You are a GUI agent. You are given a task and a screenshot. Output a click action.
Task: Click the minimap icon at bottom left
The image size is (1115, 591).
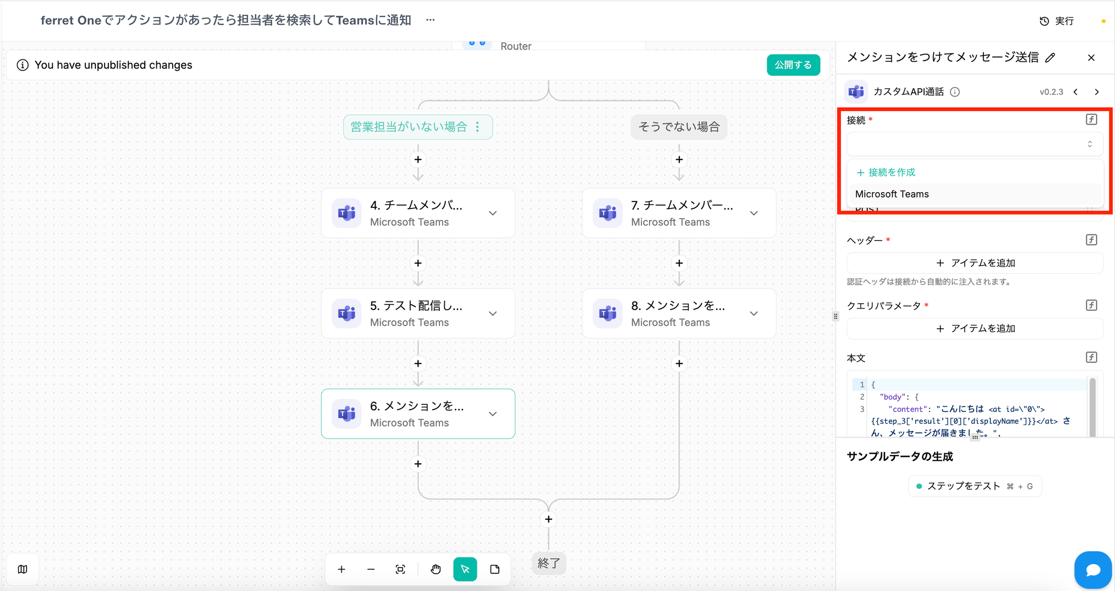22,569
